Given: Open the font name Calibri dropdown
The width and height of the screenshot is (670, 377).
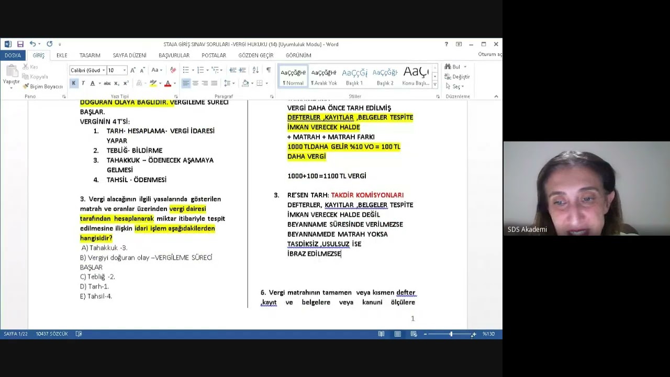Looking at the screenshot, I should click(104, 70).
